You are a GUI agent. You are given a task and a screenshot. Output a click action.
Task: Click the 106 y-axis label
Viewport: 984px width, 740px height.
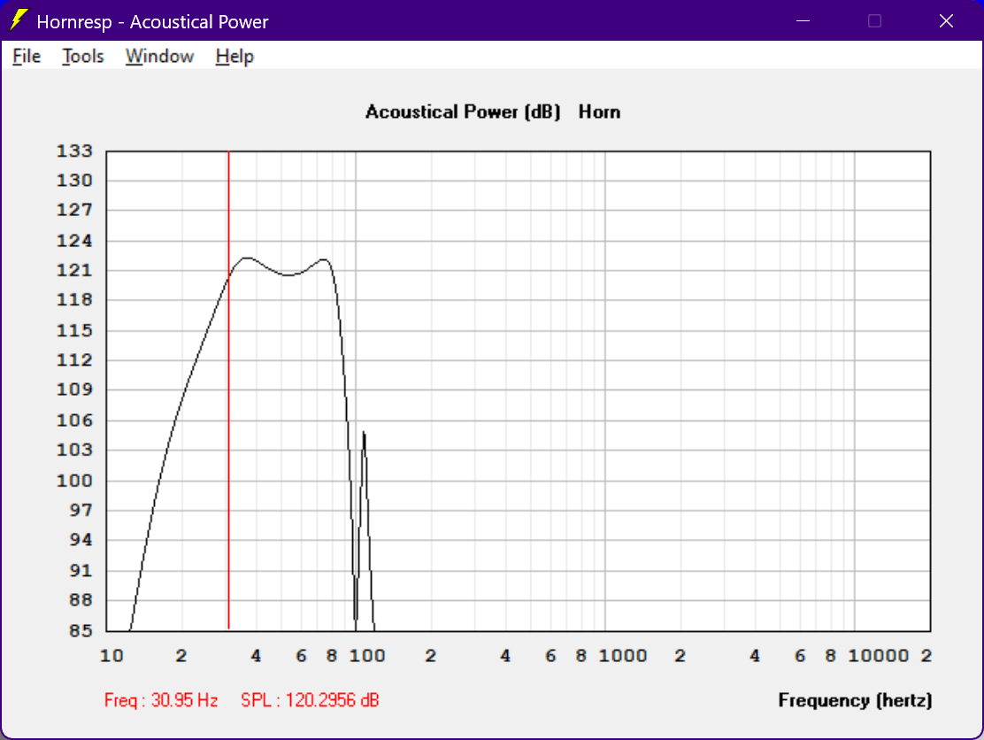[74, 420]
